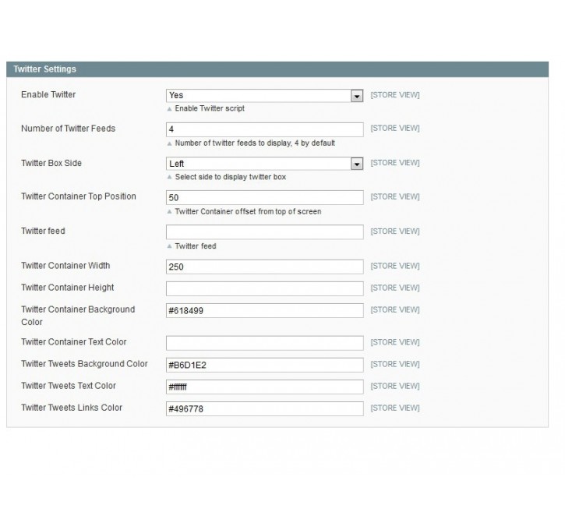Click the Enable Twitter dropdown arrow button
Image resolution: width=565 pixels, height=530 pixels.
point(357,96)
